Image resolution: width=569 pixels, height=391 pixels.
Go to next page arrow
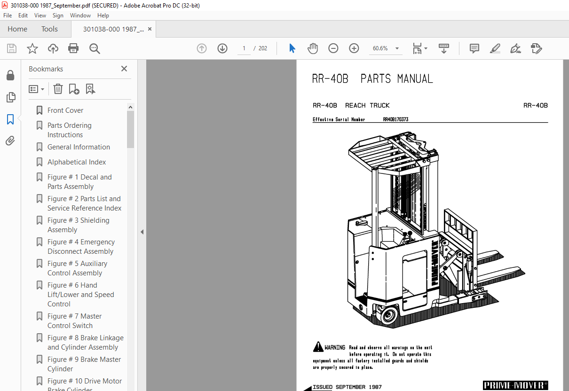coord(222,48)
